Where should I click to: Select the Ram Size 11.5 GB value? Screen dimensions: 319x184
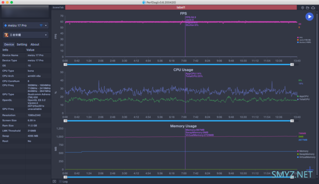tap(32, 125)
